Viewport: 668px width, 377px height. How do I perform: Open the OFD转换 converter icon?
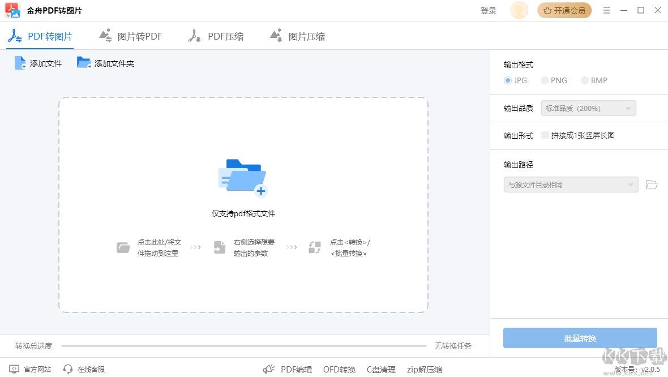(339, 369)
